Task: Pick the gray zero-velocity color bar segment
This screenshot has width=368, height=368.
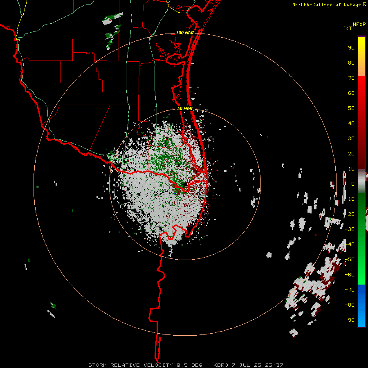Action: point(361,181)
